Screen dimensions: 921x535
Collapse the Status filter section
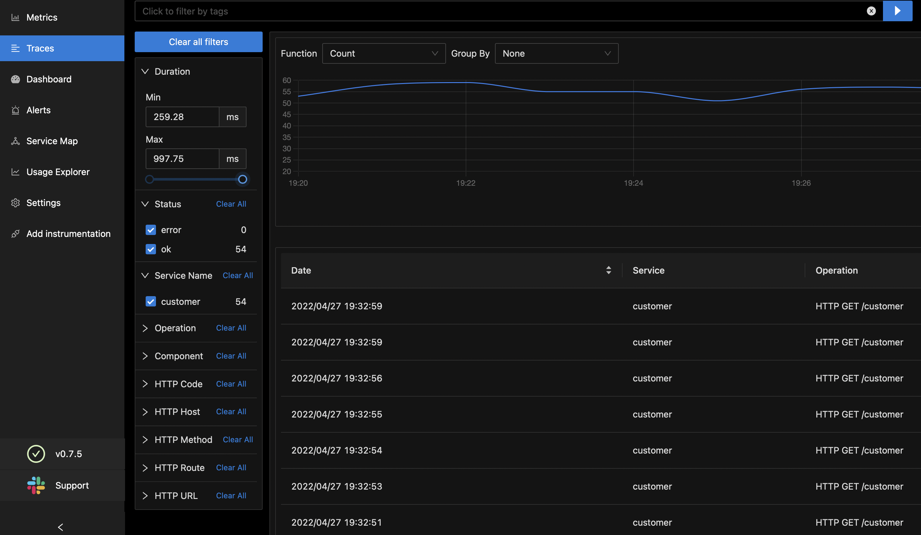(145, 204)
